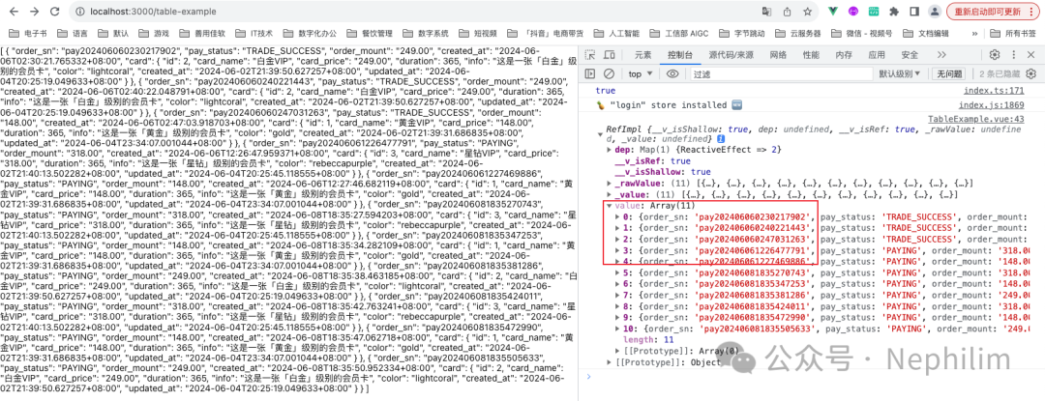Open source link index.ts:171
The width and height of the screenshot is (1045, 401).
(x=994, y=91)
